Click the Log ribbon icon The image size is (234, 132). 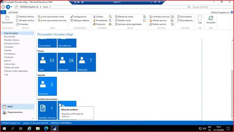pos(200,19)
